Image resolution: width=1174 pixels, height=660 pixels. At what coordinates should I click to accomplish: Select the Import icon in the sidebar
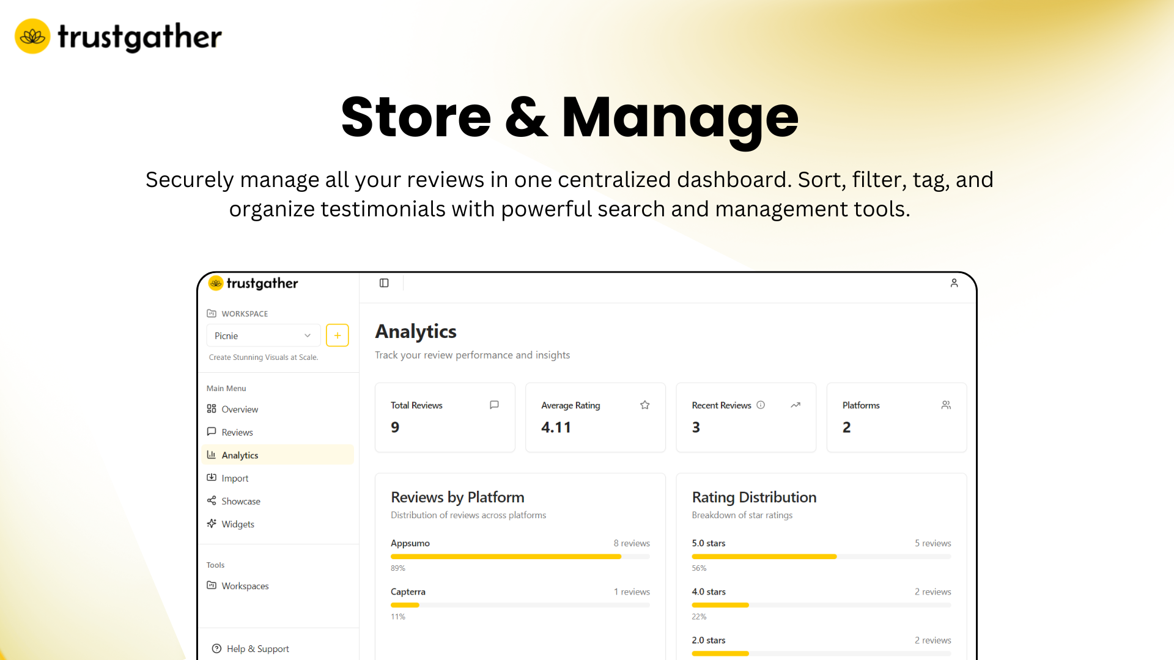[x=212, y=477]
